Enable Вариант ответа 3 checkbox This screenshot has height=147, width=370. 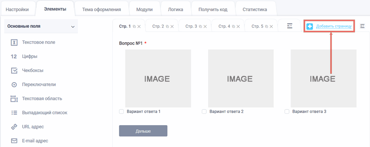tap(287, 112)
